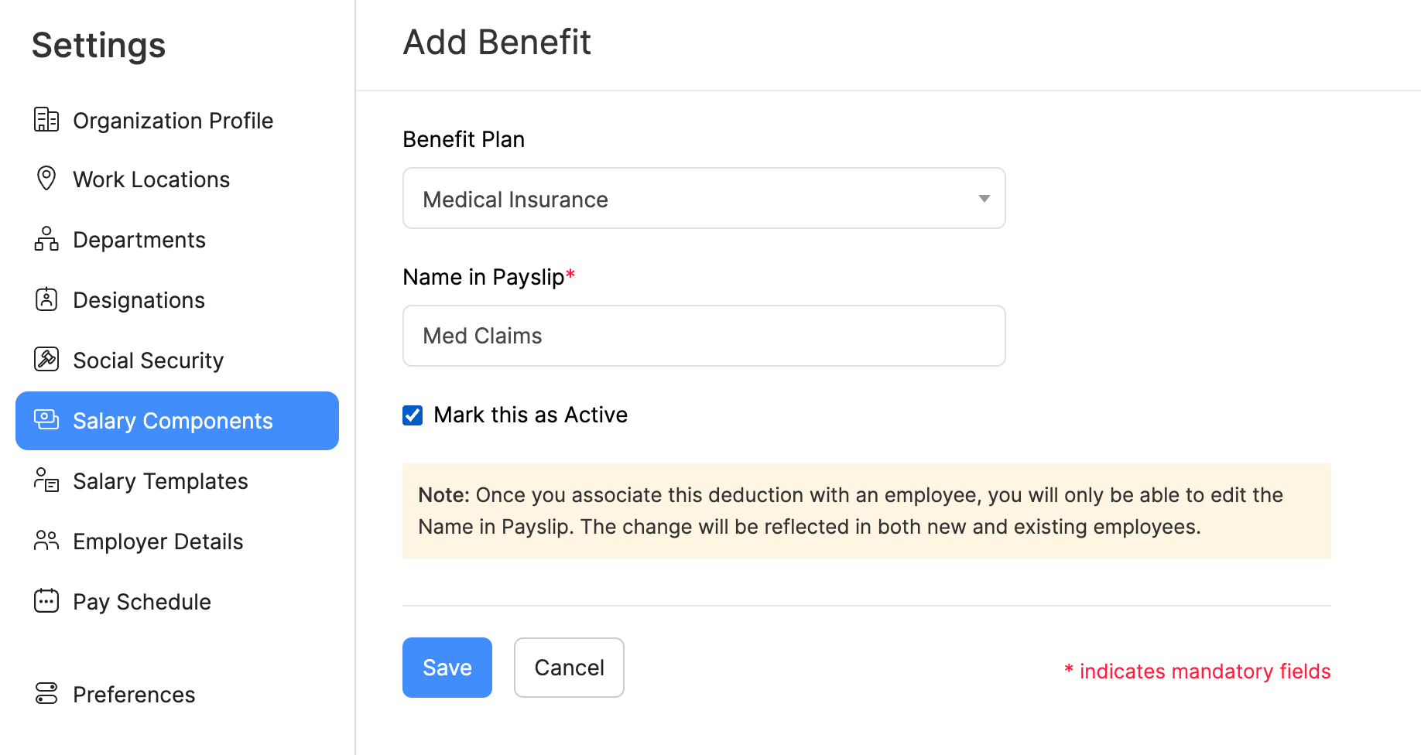
Task: Click inside the Name in Payslip field
Action: [x=703, y=335]
